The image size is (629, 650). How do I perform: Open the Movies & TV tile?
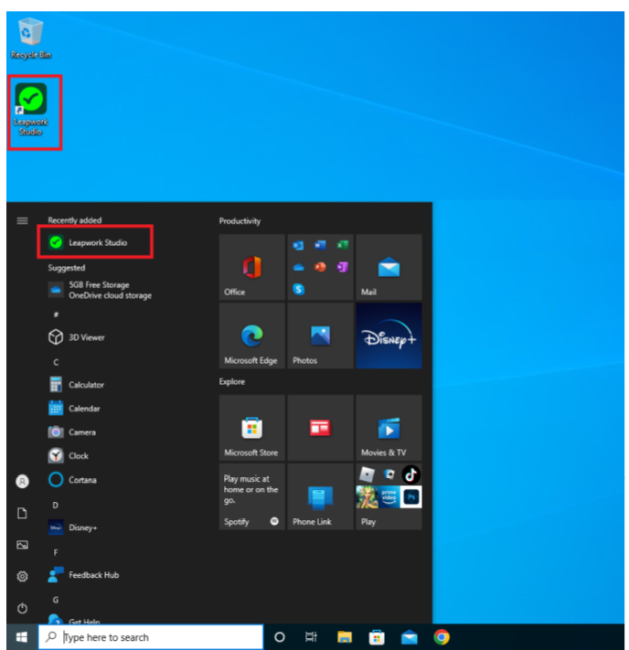(x=389, y=428)
